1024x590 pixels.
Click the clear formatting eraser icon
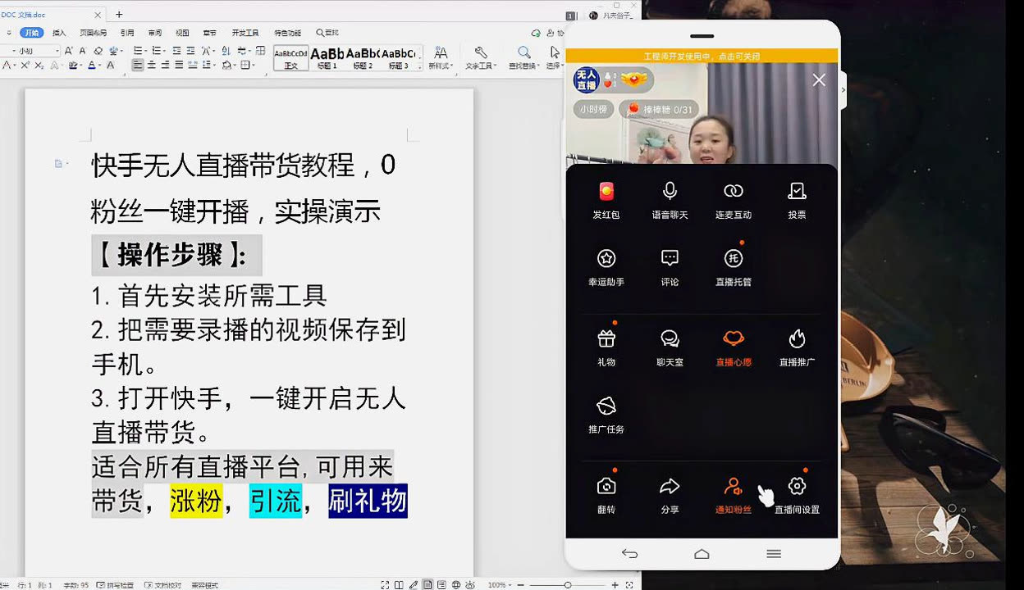[x=98, y=51]
